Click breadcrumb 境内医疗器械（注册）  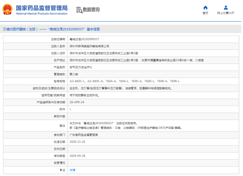click(x=22, y=29)
